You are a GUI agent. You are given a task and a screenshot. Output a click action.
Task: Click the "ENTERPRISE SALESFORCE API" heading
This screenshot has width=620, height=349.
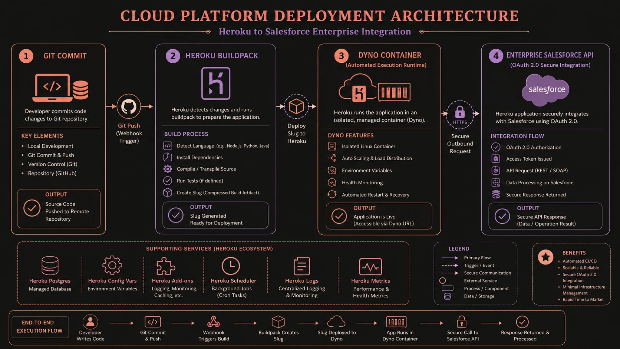click(x=550, y=55)
